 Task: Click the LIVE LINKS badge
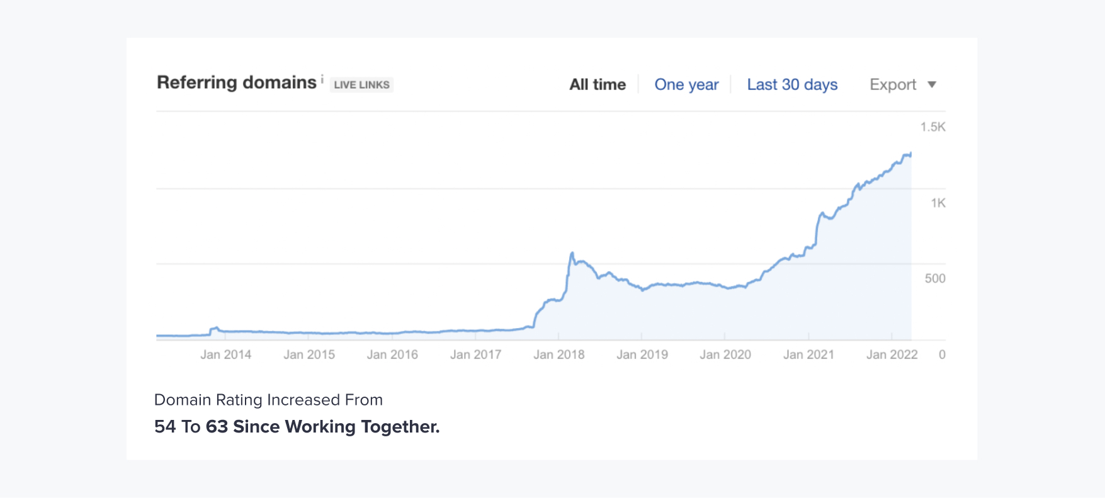[x=361, y=85]
